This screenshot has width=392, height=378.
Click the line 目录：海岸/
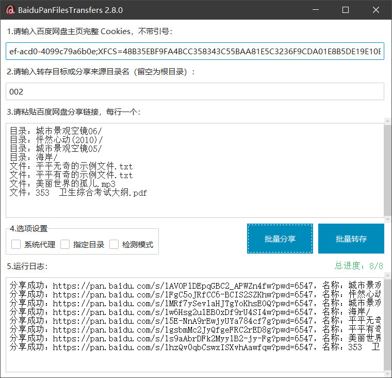pos(34,157)
